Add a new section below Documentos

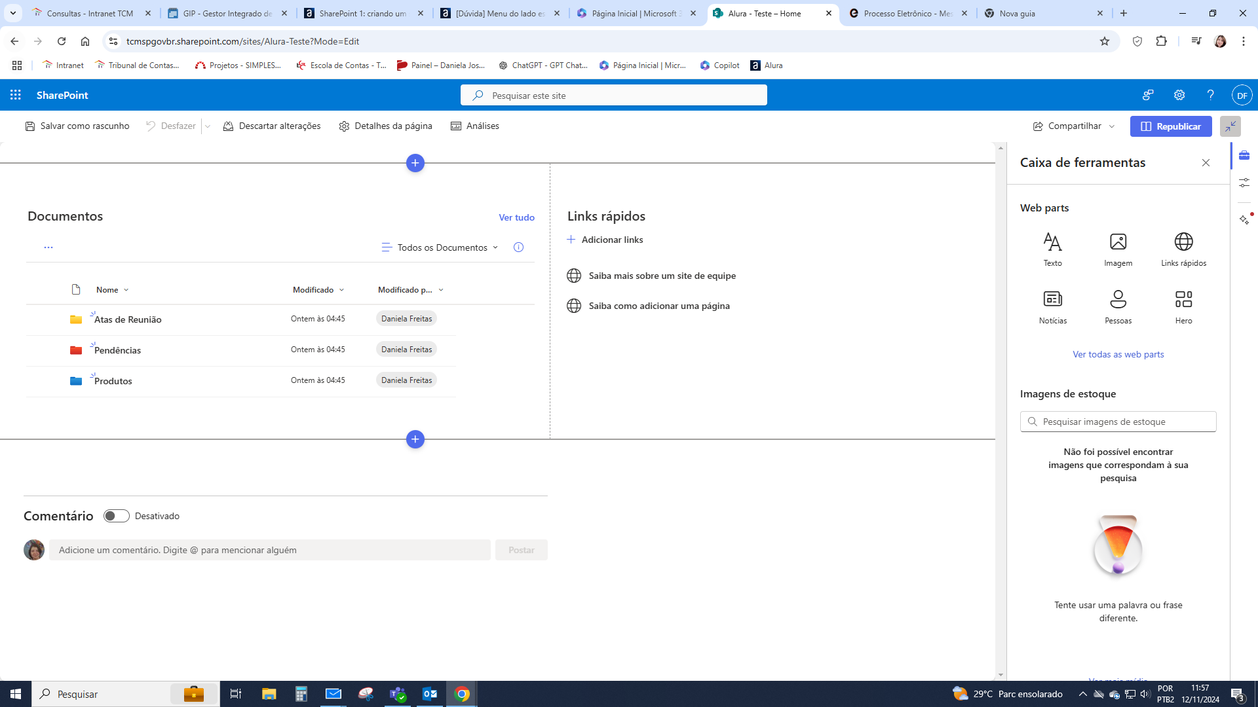pos(415,439)
